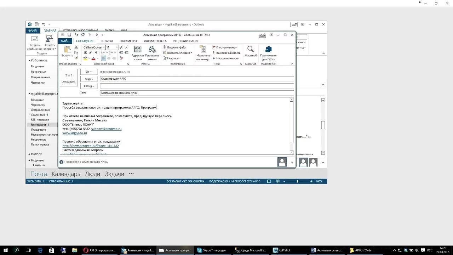This screenshot has height=255, width=453.
Task: Open ГЛАВНАЯ tab in Outlook main window
Action: (x=50, y=30)
